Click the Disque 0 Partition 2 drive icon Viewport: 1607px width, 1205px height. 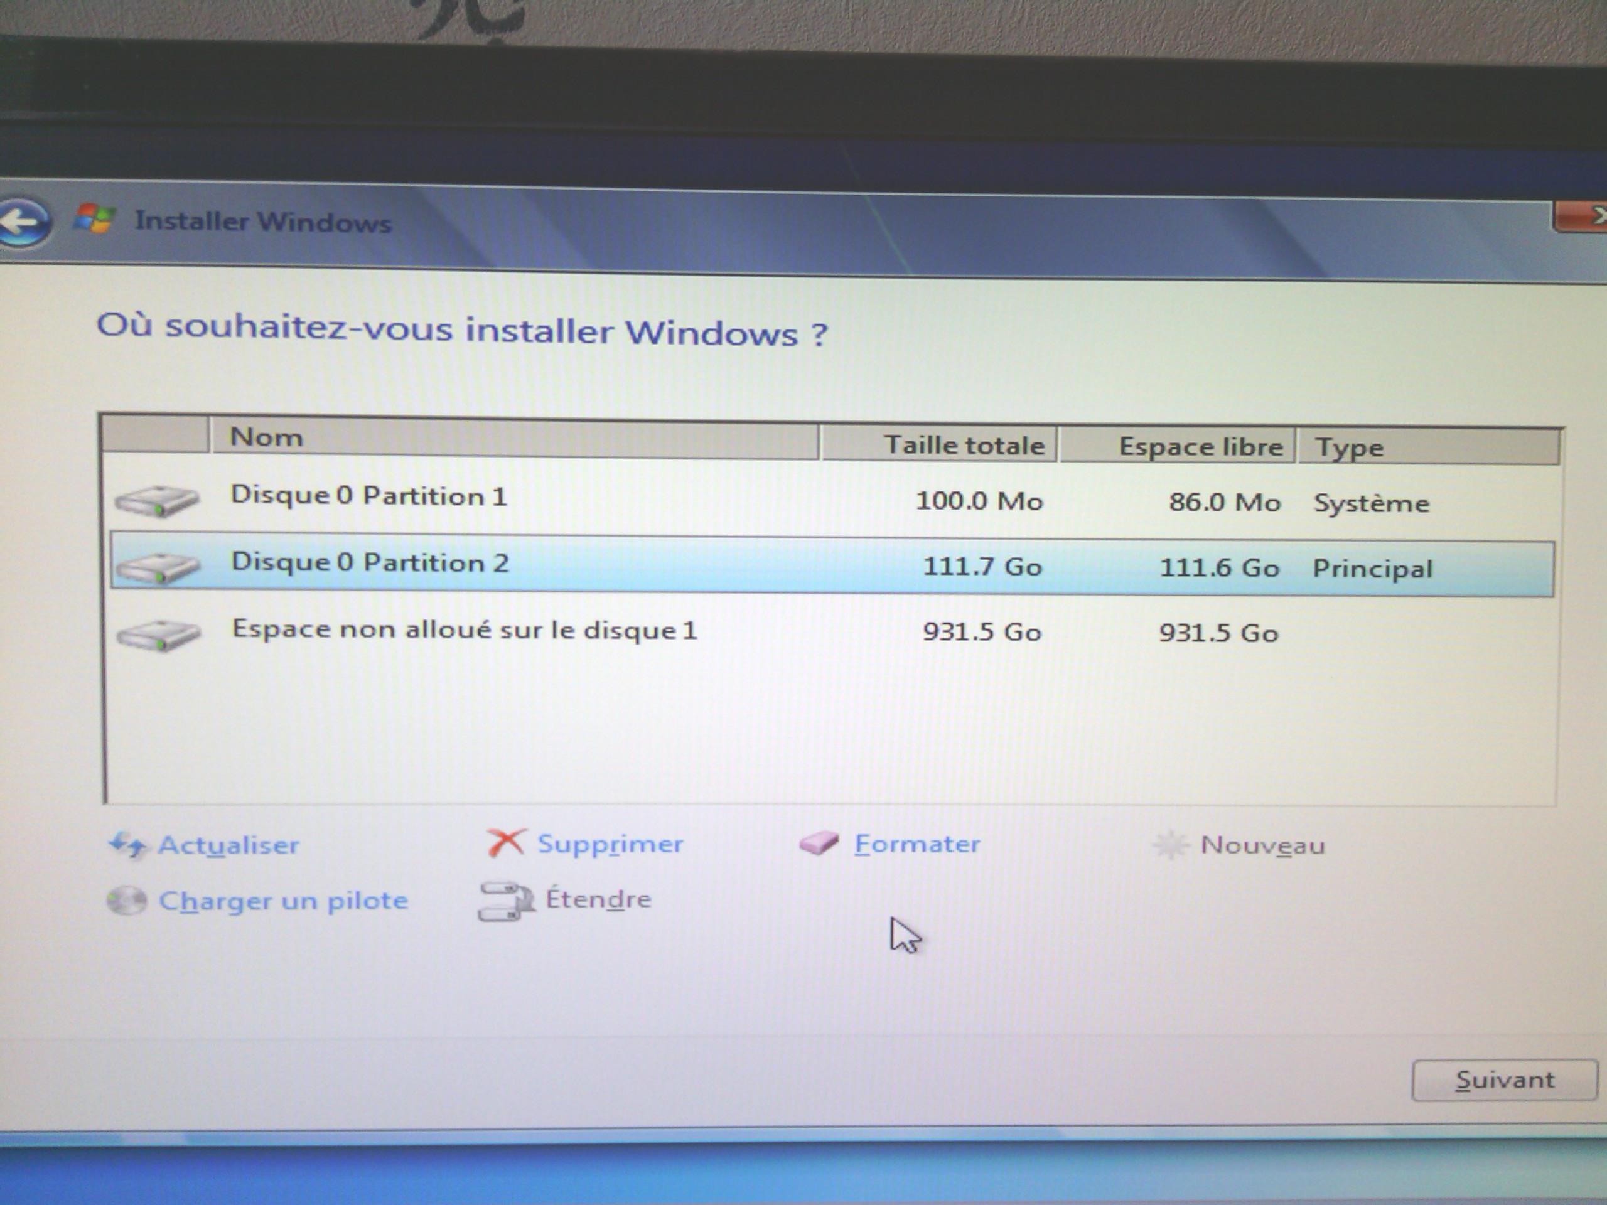(157, 567)
